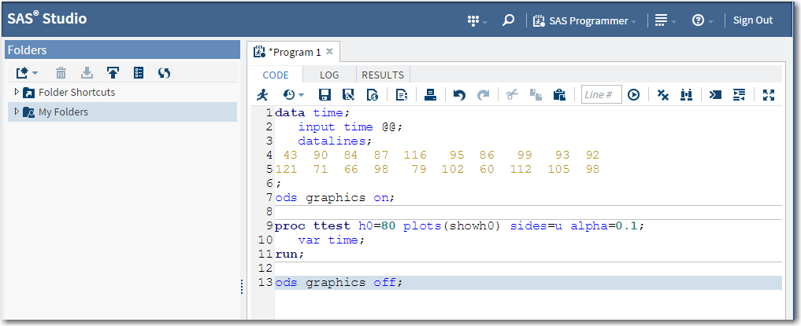Click the 'datalines;' code line
This screenshot has height=326, width=801.
coord(336,141)
